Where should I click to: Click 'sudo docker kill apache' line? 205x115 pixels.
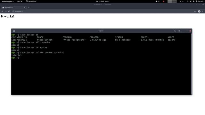click(31, 42)
